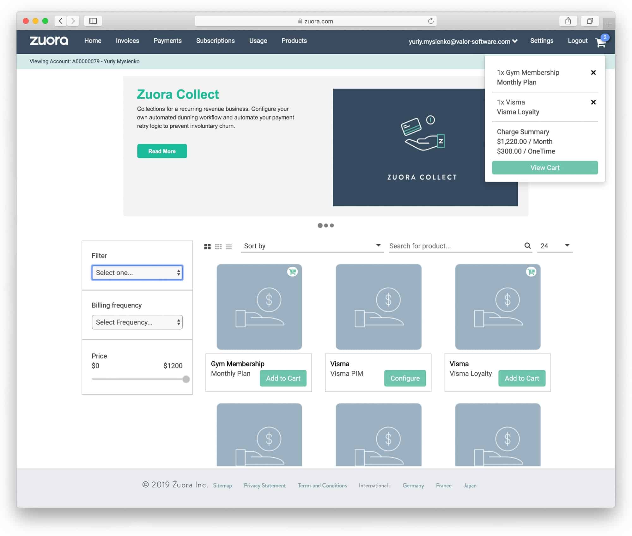Open a new browser tab
The width and height of the screenshot is (632, 536).
pos(609,24)
